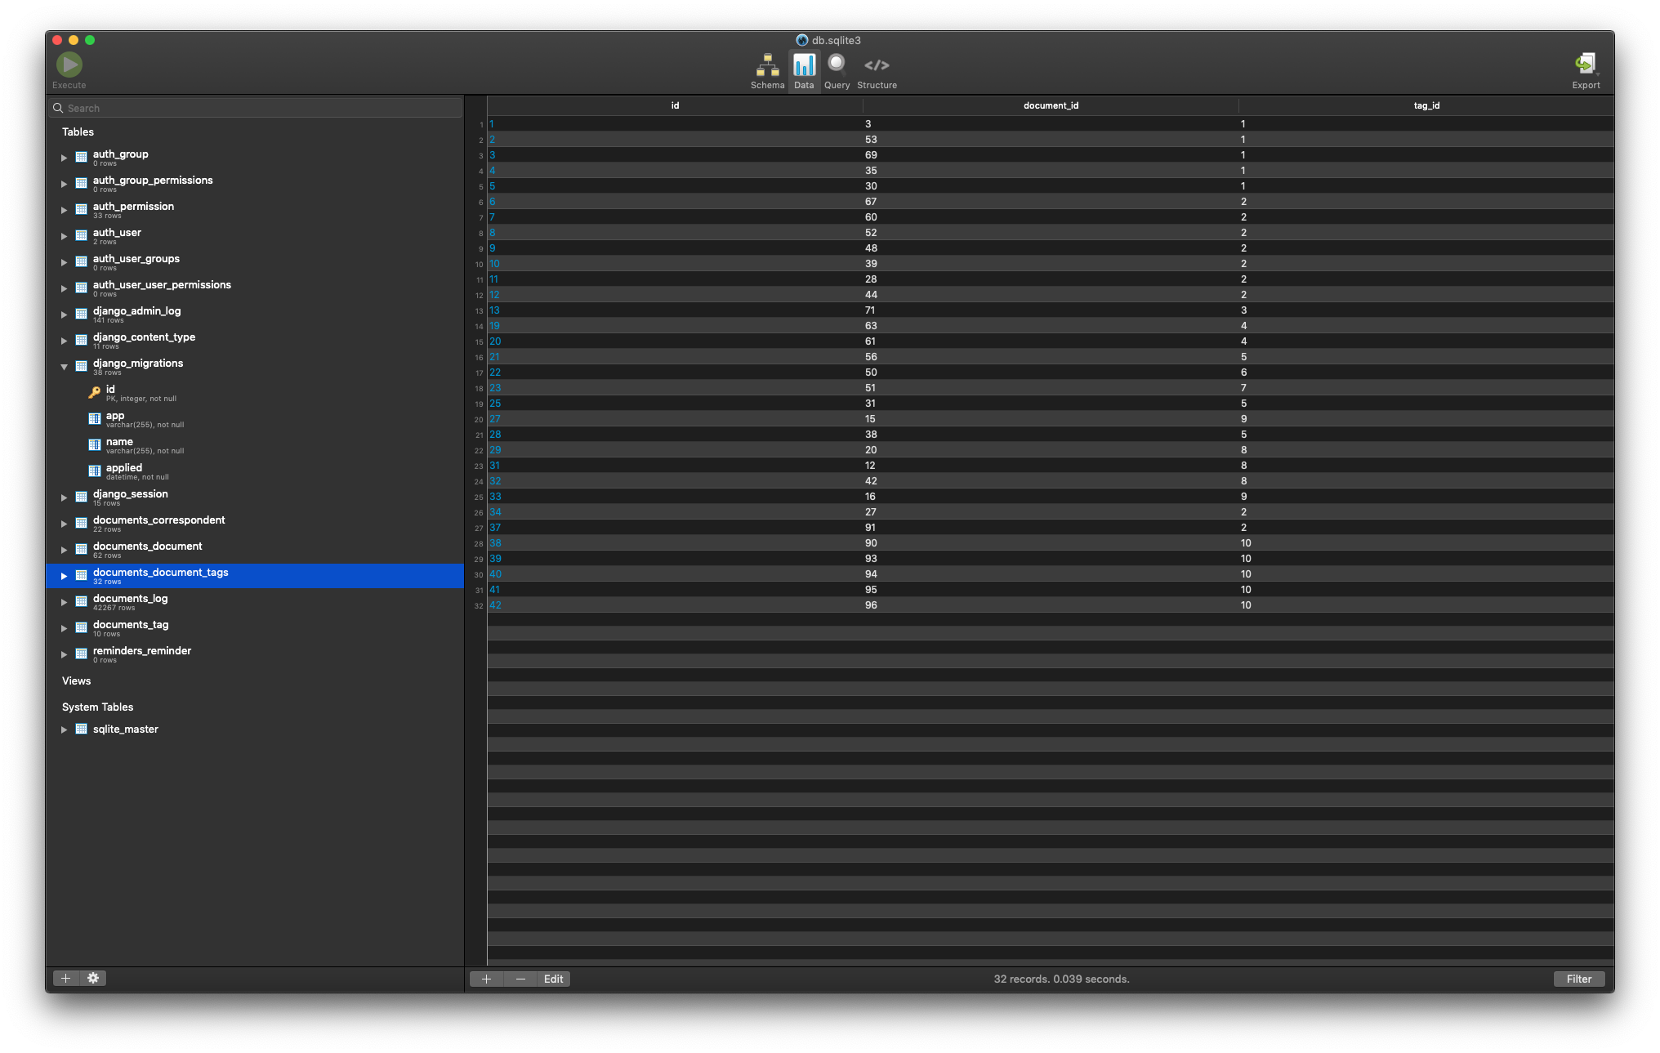Expand the documents_document_tags table
The image size is (1660, 1053).
[64, 576]
